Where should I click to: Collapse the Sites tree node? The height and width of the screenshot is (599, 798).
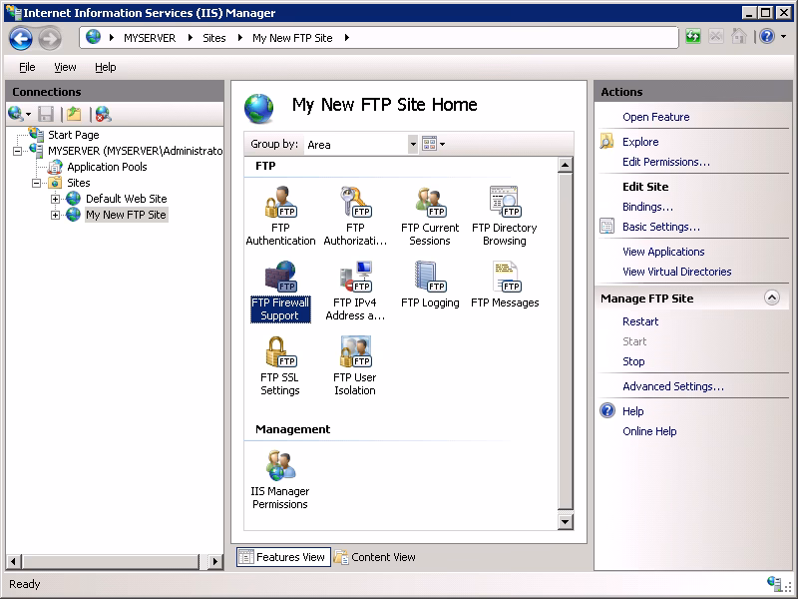click(36, 184)
